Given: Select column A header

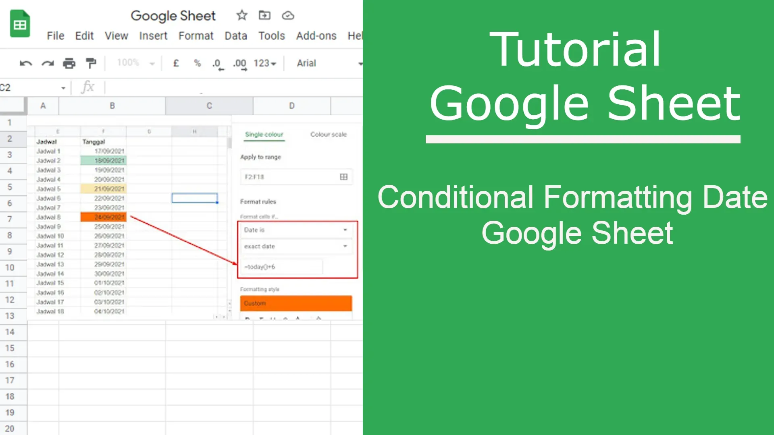Looking at the screenshot, I should [x=43, y=106].
